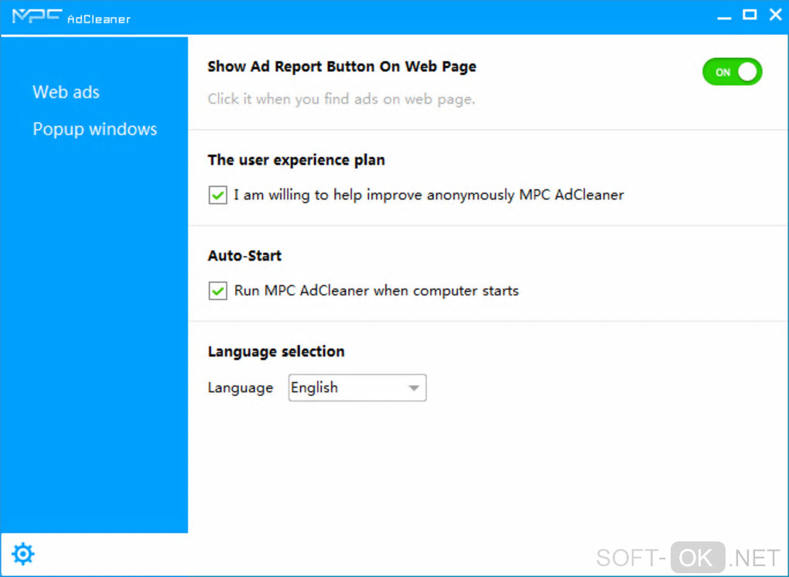789x577 pixels.
Task: Click the 'Auto-Start' heading
Action: 244,255
